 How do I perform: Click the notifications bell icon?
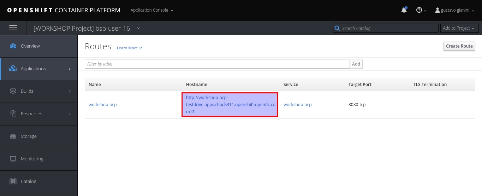point(404,10)
